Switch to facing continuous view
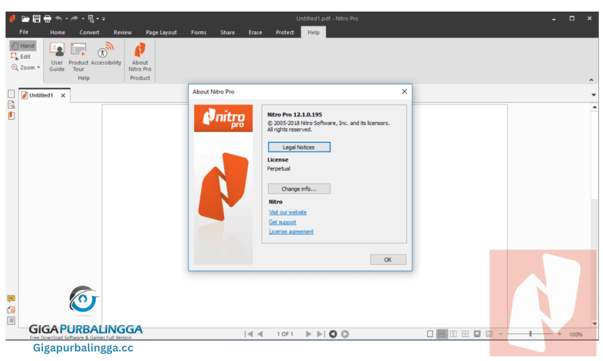Viewport: 603px width, 361px height. 465,334
